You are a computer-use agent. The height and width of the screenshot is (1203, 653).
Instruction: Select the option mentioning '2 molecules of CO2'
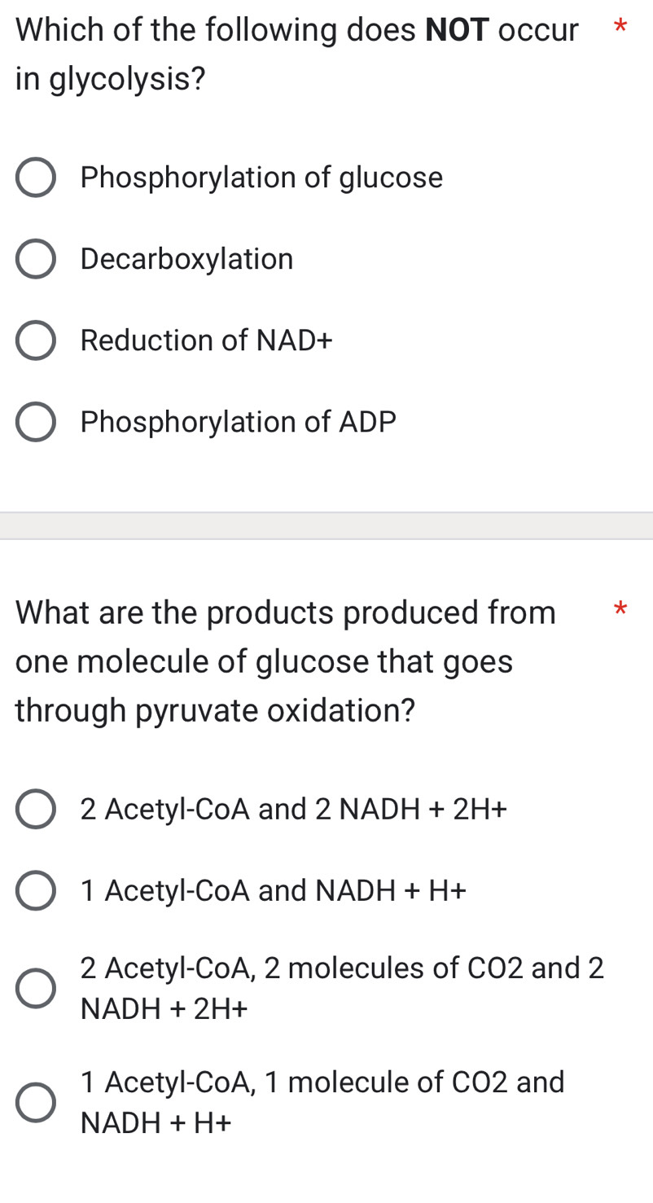point(35,987)
